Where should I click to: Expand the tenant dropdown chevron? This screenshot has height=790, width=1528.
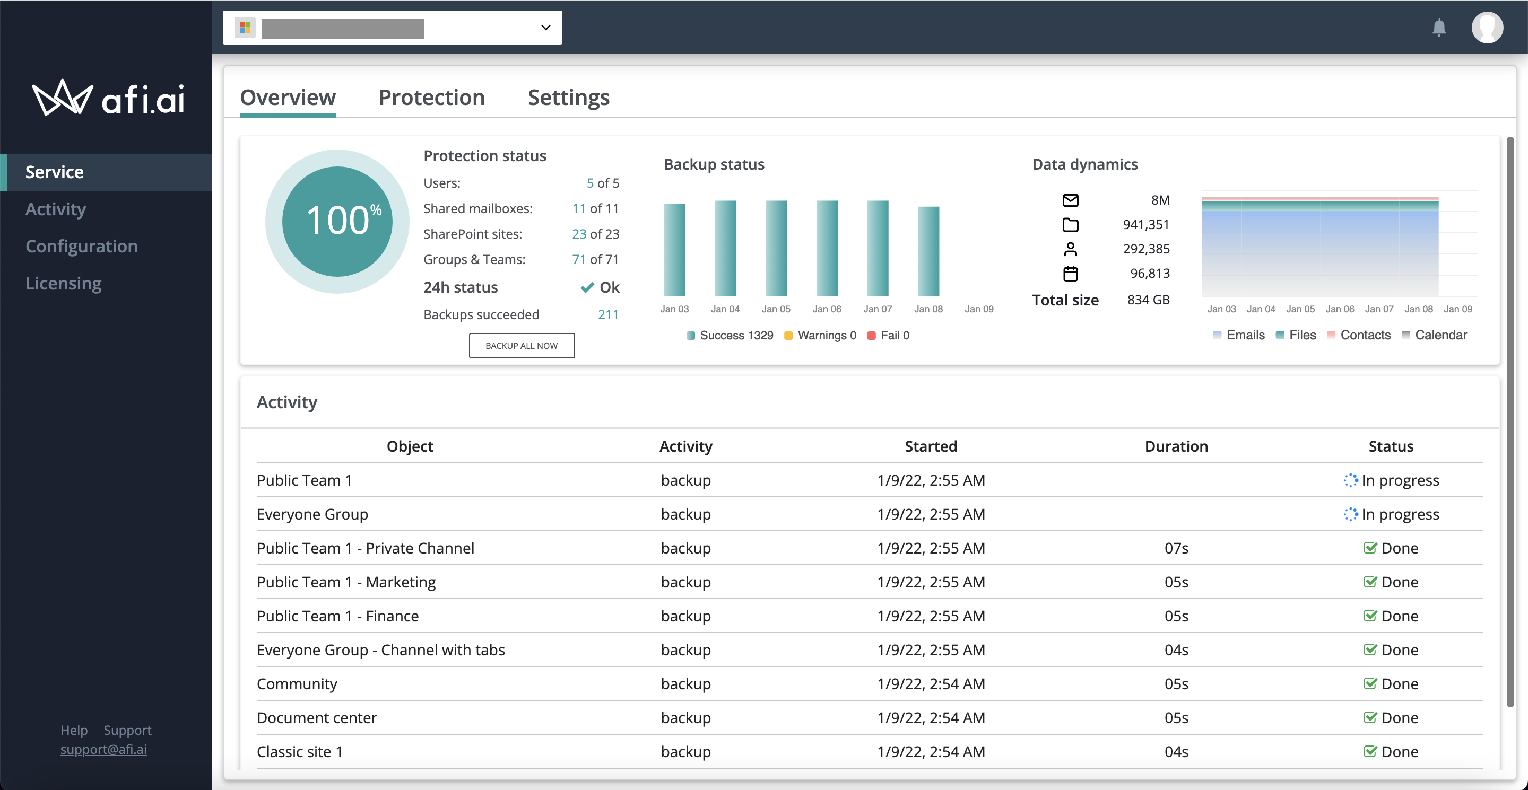546,28
